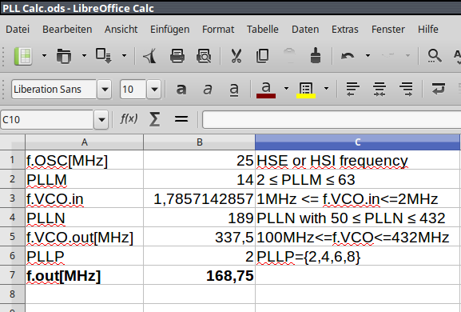Click the Print icon in toolbar
This screenshot has width=461, height=312.
point(177,56)
